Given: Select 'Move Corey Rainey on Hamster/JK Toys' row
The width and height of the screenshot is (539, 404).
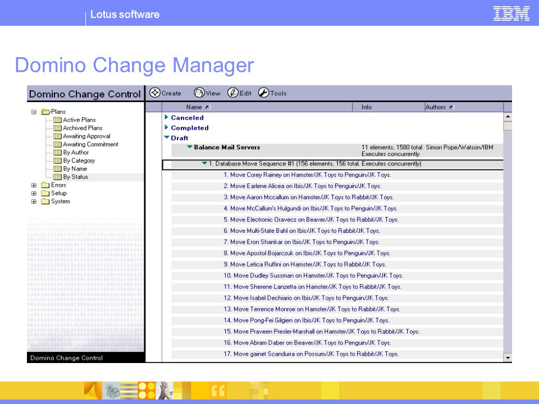Looking at the screenshot, I should [337, 175].
